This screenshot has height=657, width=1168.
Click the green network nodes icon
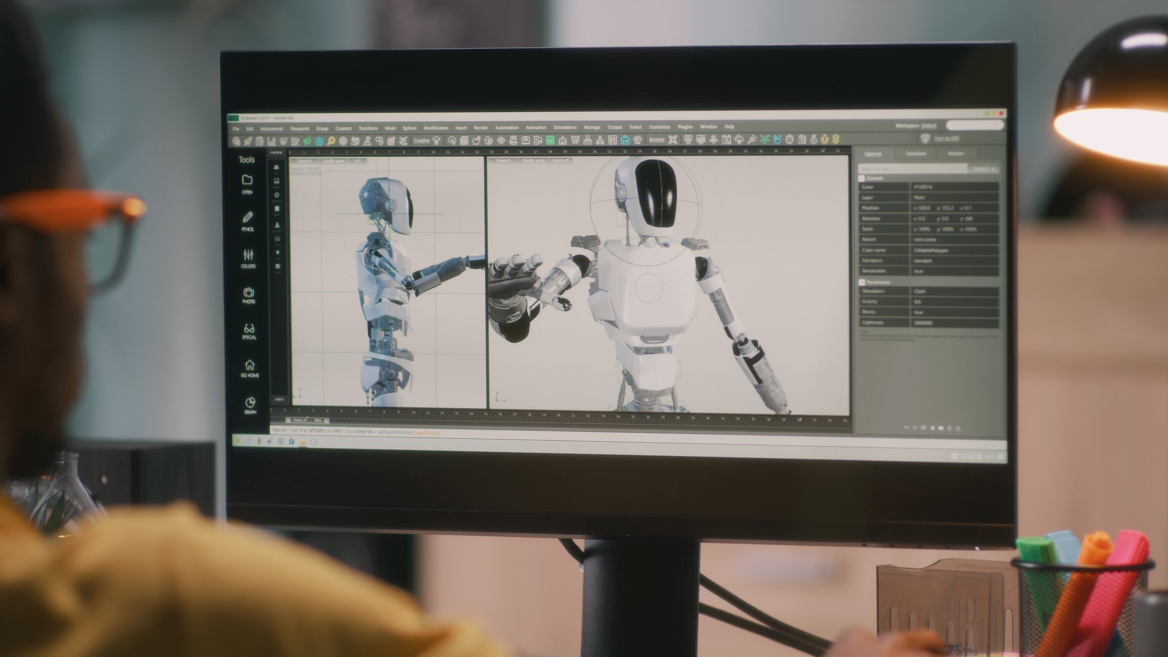764,139
